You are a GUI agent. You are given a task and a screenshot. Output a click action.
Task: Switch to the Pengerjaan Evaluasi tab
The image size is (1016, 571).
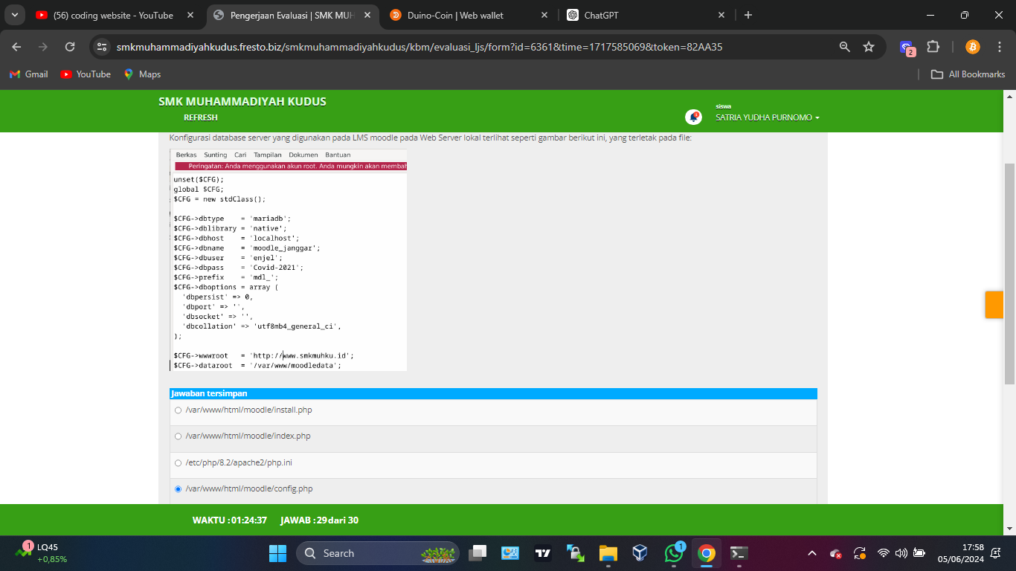coord(292,15)
